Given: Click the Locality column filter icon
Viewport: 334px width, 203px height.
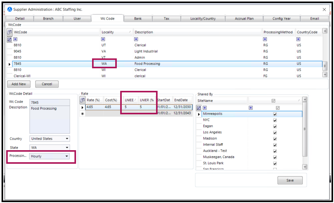Looking at the screenshot, I should (103, 39).
